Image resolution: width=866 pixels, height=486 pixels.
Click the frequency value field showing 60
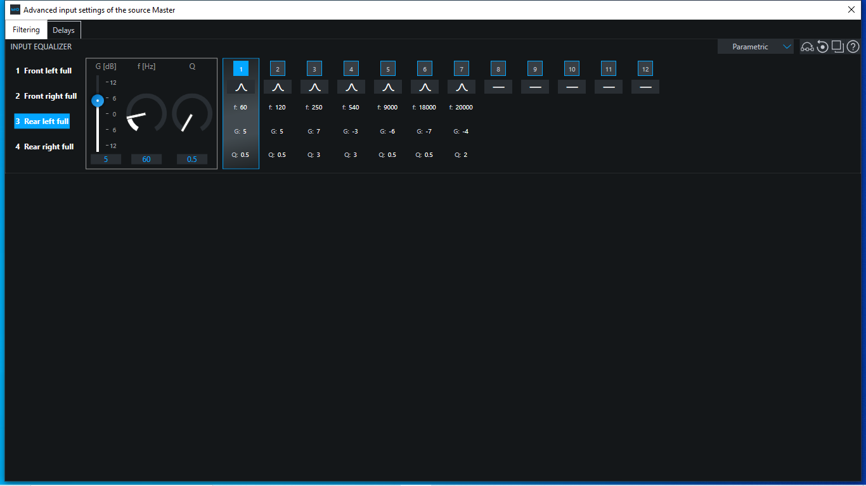point(146,159)
